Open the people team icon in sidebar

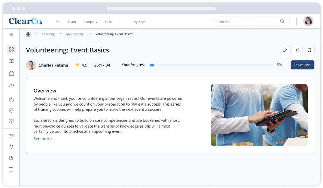pos(12,86)
